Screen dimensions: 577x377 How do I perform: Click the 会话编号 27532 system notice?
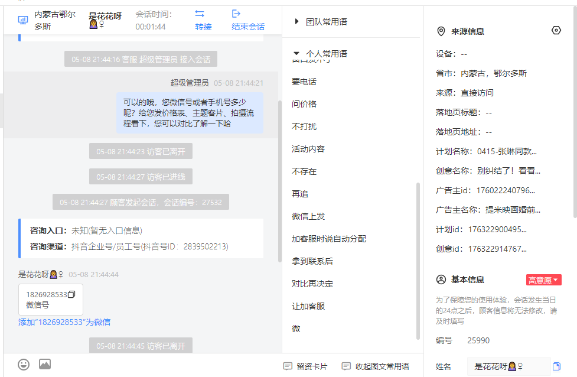(x=141, y=202)
